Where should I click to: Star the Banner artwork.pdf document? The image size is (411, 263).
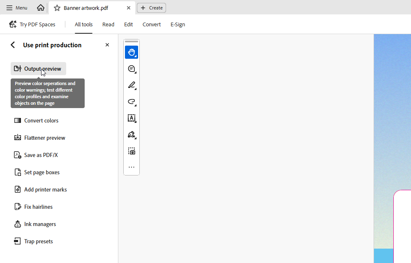[57, 8]
